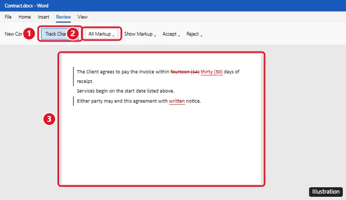This screenshot has width=346, height=200.
Task: Toggle the Track Changes button
Action: [x=60, y=34]
